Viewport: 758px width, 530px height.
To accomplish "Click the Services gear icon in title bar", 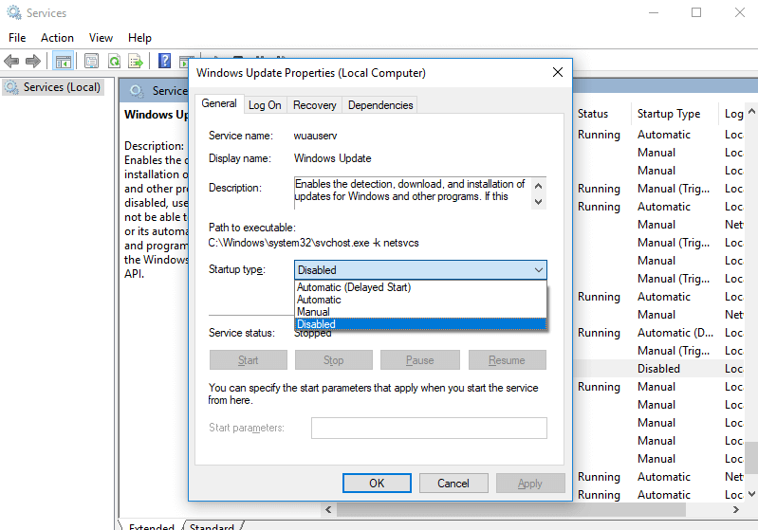I will click(14, 12).
